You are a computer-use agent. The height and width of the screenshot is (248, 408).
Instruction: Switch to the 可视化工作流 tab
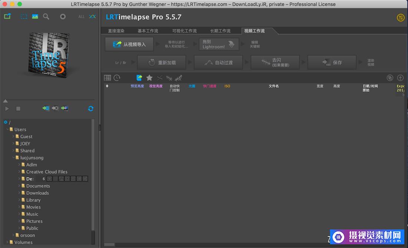click(x=184, y=31)
